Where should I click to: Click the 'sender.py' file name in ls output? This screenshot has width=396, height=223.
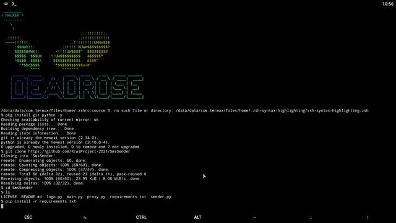coord(161,197)
